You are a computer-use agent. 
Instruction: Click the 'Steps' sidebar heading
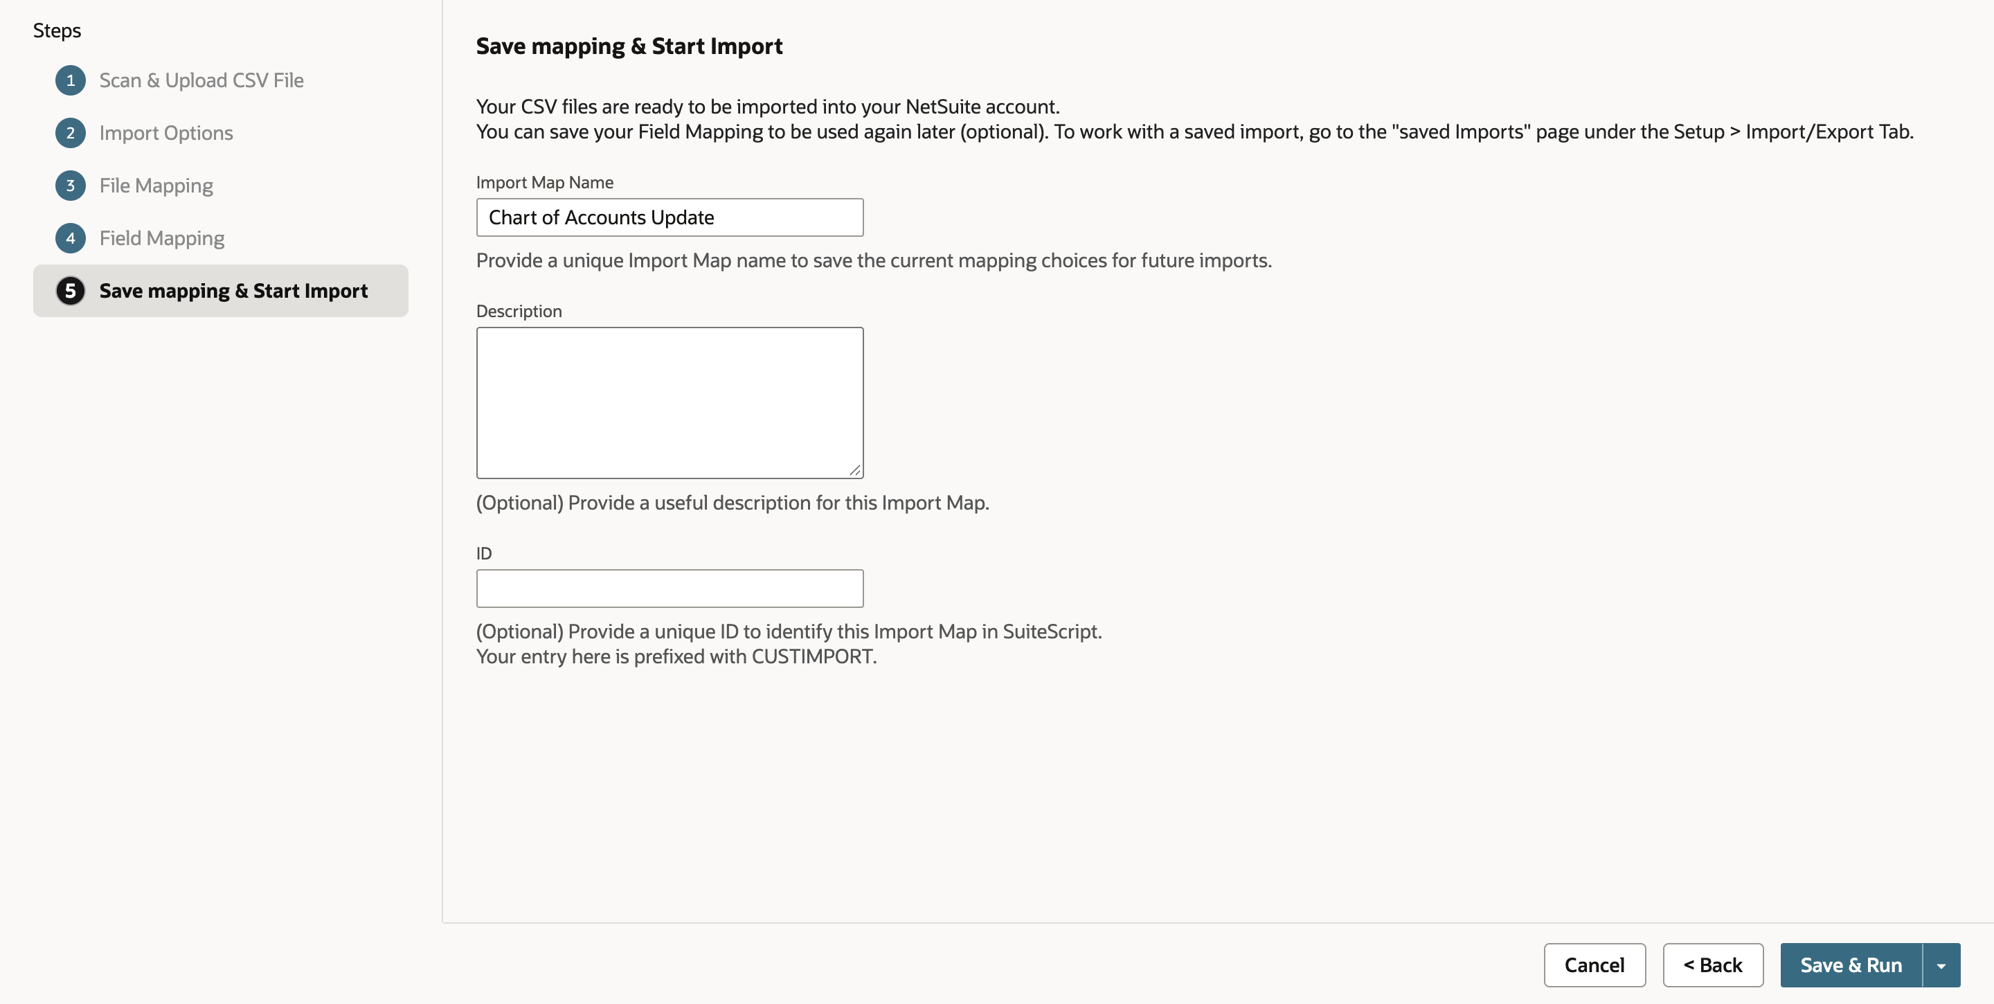click(x=57, y=31)
